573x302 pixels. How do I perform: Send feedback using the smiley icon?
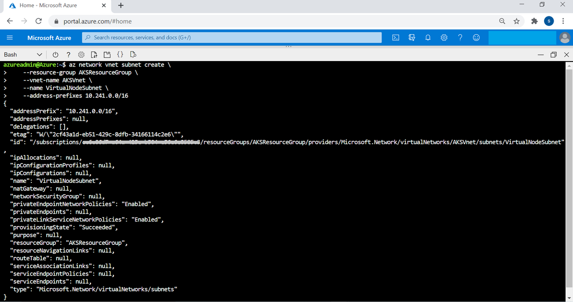pos(476,38)
